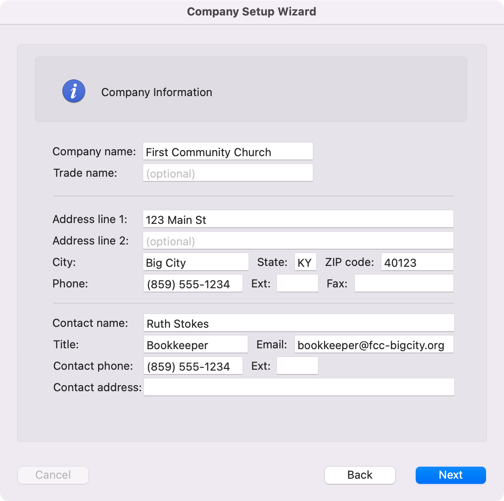Focus the Trade name optional field
Image resolution: width=504 pixels, height=501 pixels.
[x=228, y=173]
